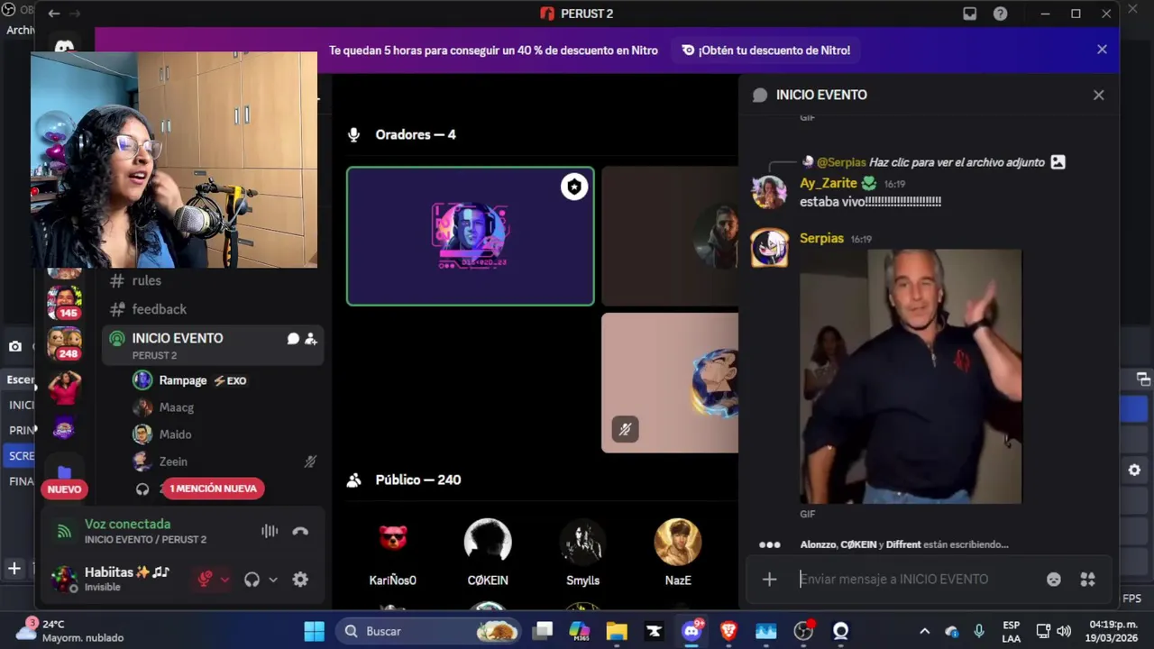Open the Serpias GIF image in chat

[911, 377]
